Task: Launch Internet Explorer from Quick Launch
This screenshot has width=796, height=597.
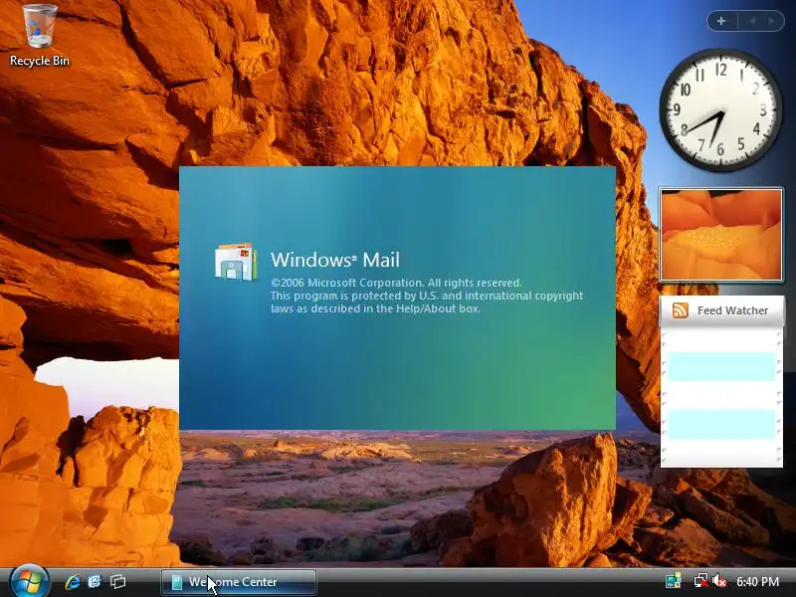Action: 73,582
